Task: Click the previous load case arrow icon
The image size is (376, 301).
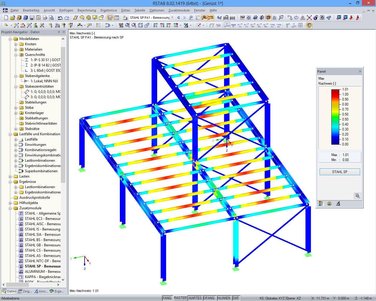Action: pyautogui.click(x=178, y=18)
